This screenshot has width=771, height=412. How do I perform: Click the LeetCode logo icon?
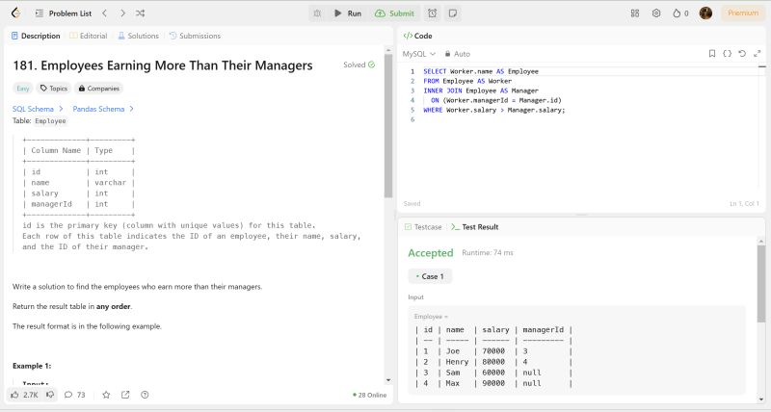click(x=16, y=13)
